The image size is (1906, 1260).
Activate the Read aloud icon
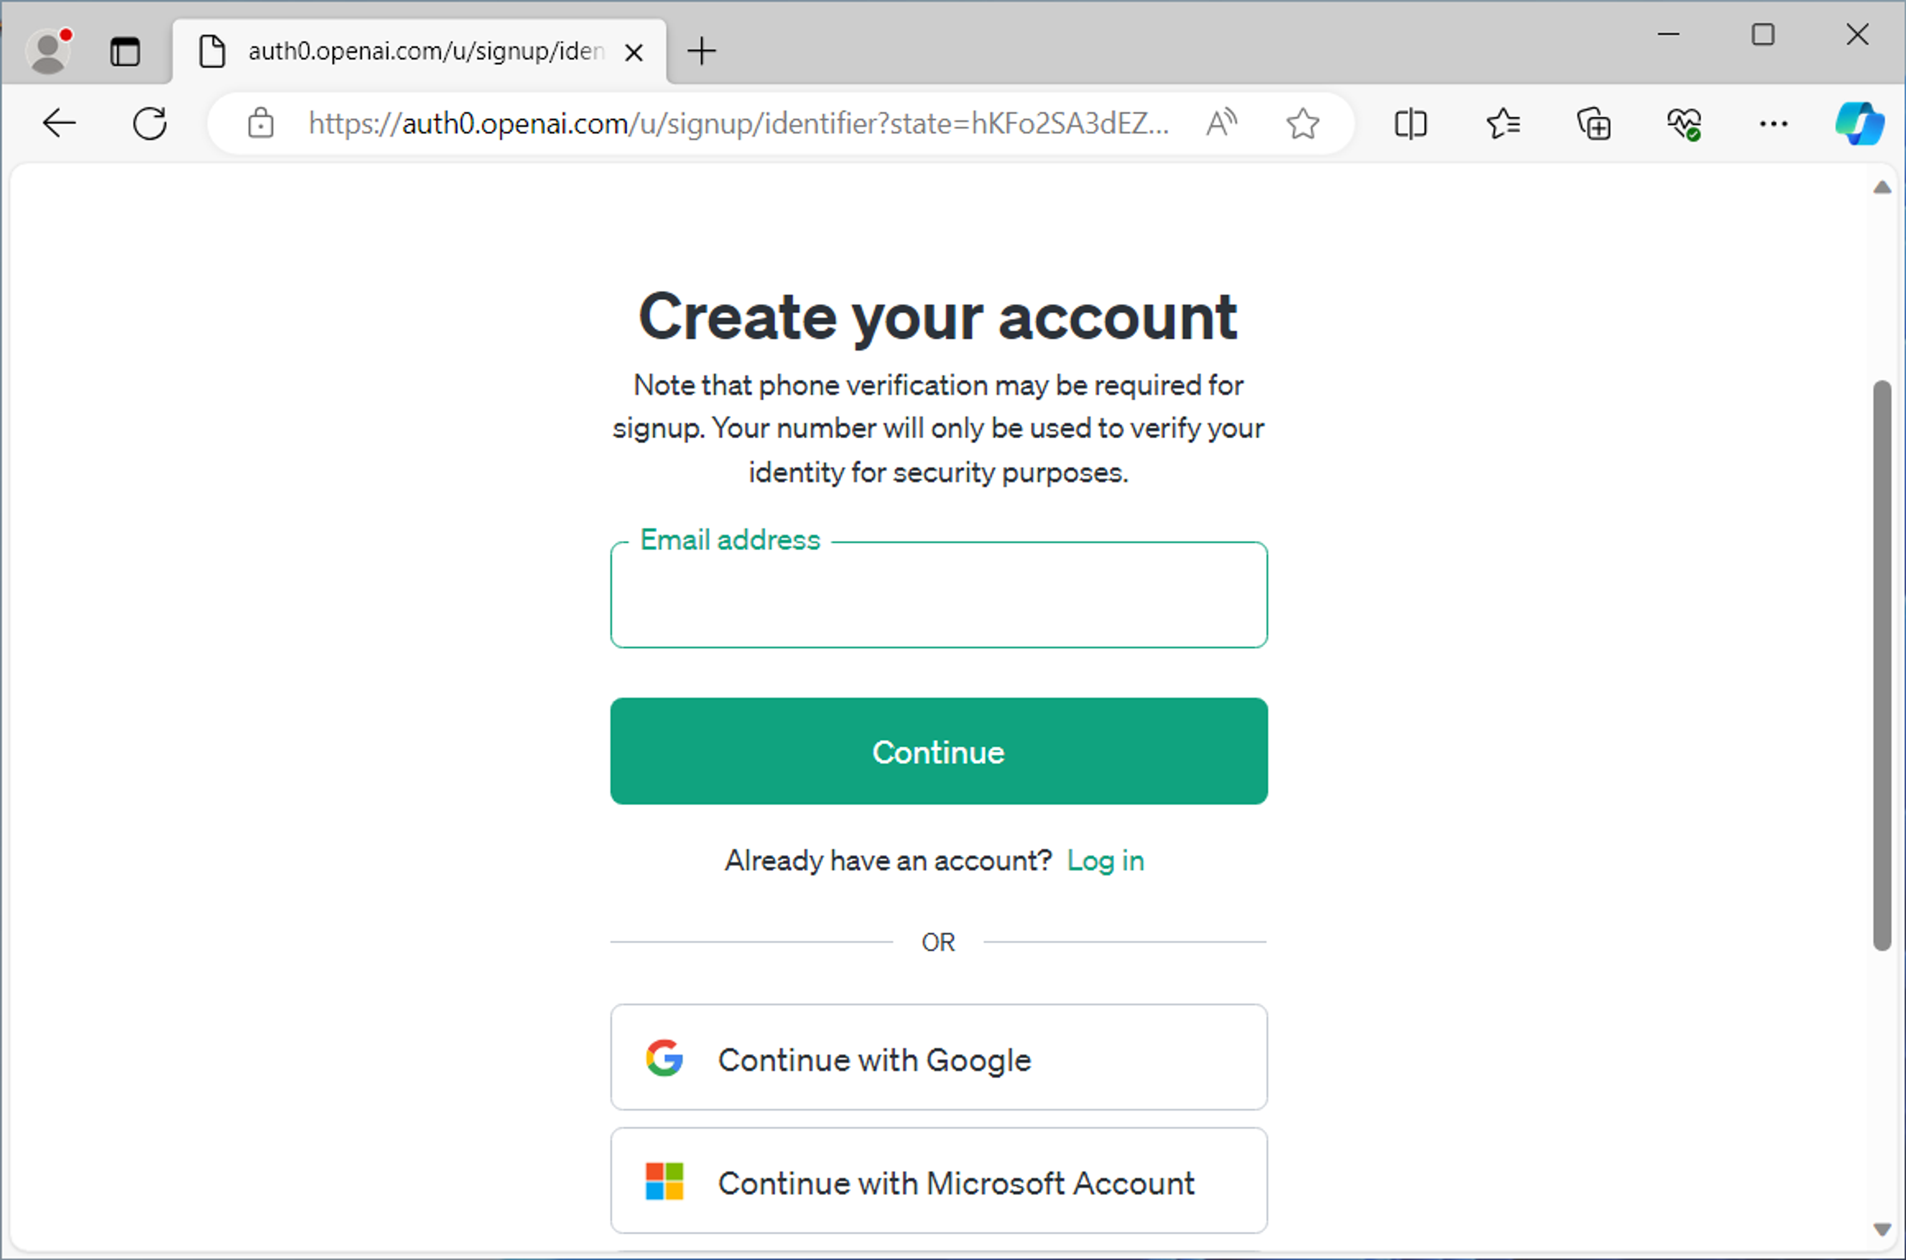click(1221, 124)
